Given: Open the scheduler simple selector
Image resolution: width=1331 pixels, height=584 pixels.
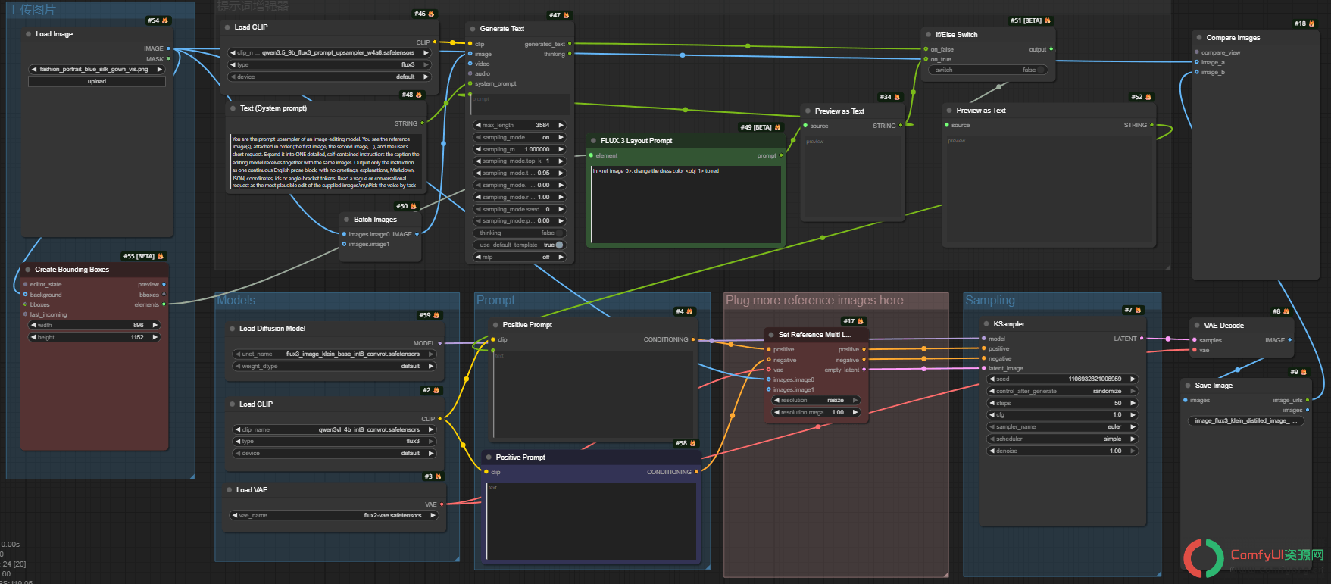Looking at the screenshot, I should 1063,439.
